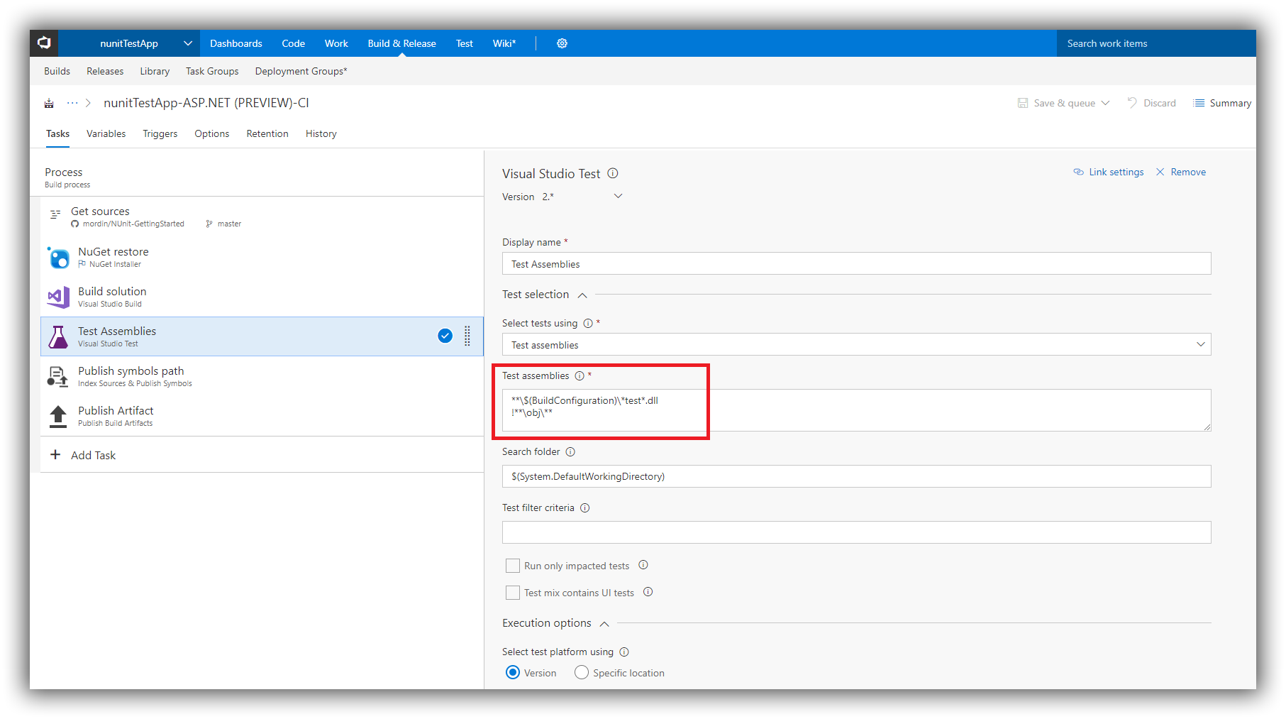Click the Publish symbols path task icon

[57, 376]
